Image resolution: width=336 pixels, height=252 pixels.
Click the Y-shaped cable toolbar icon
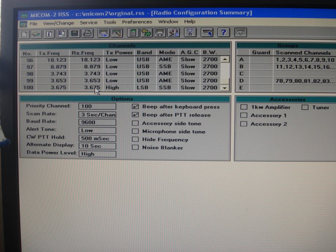pyautogui.click(x=190, y=33)
